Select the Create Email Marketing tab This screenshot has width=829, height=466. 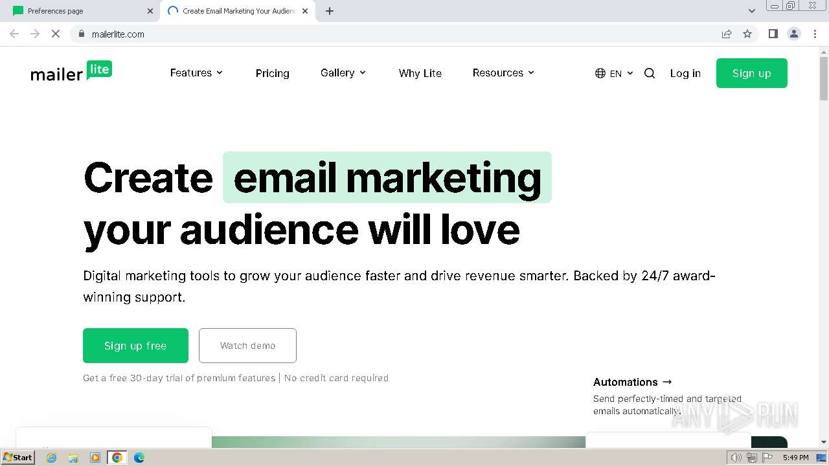(238, 11)
